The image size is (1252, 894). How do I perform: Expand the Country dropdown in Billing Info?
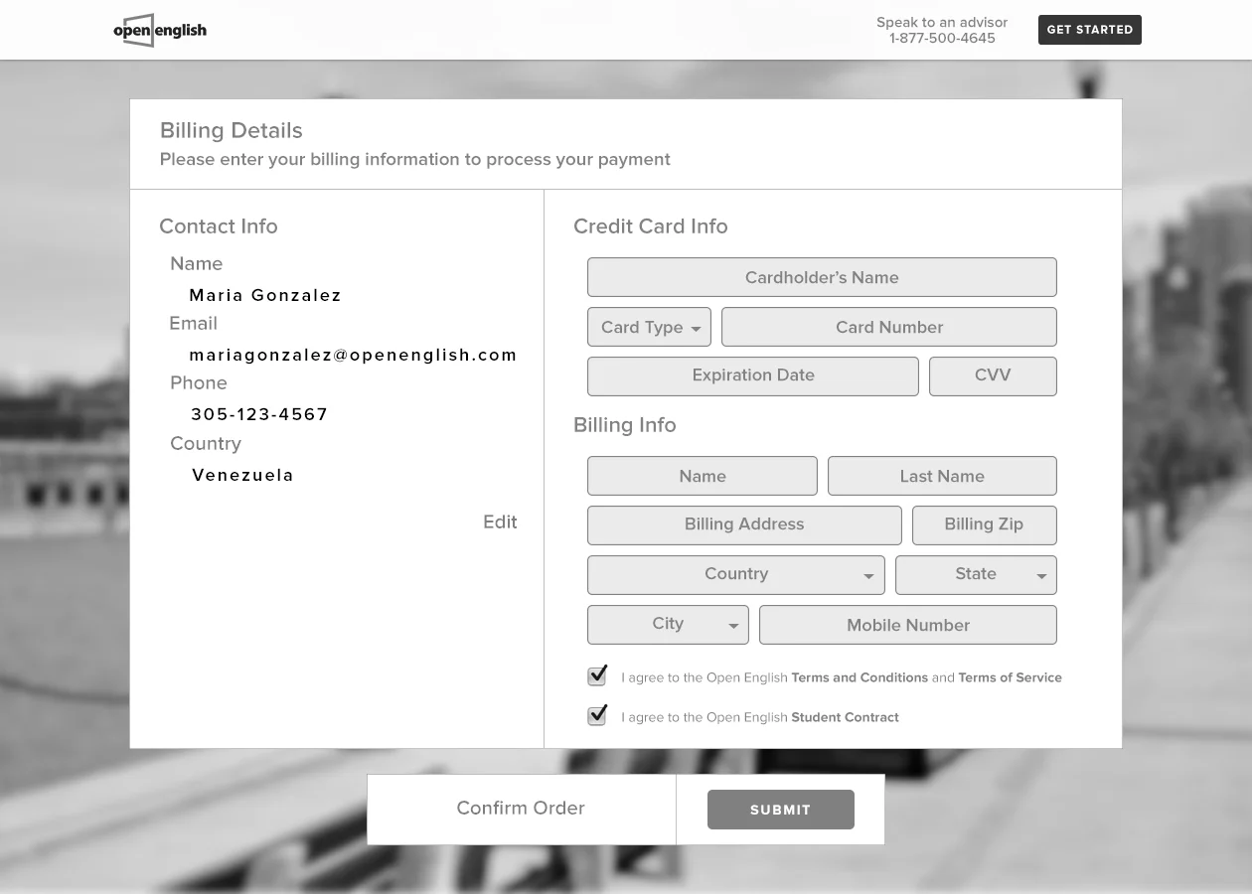coord(735,574)
